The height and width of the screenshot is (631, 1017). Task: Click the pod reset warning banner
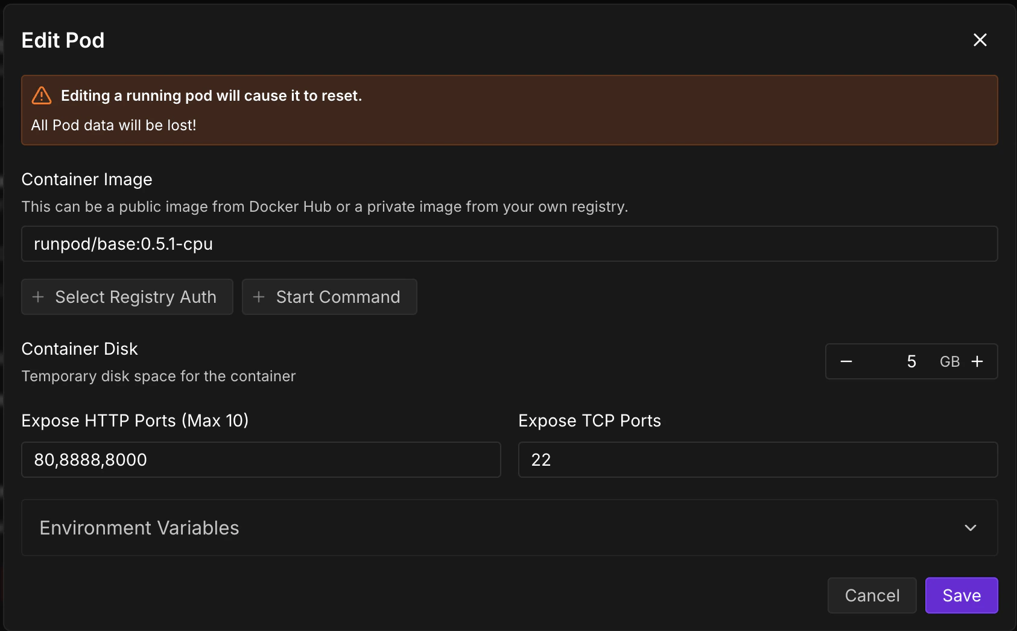tap(510, 110)
